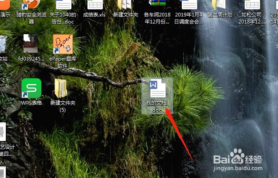Image resolution: width=278 pixels, height=178 pixels.
Task: Click the 各车间2018年12月份 label text
Action: pyautogui.click(x=157, y=18)
